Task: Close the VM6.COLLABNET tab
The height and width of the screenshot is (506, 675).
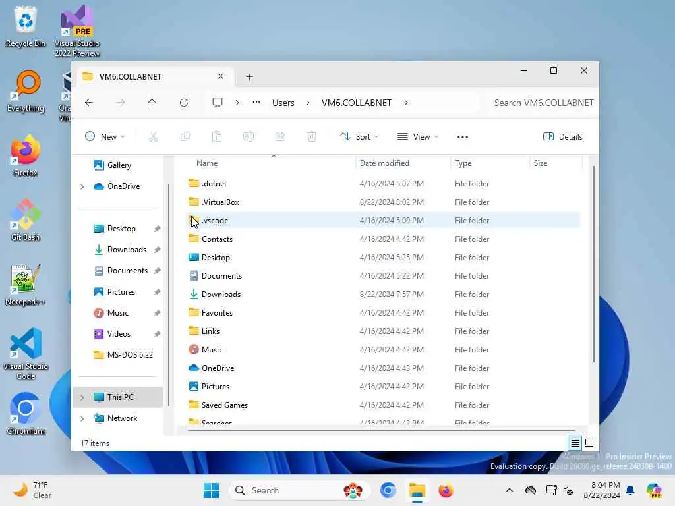Action: tap(220, 76)
